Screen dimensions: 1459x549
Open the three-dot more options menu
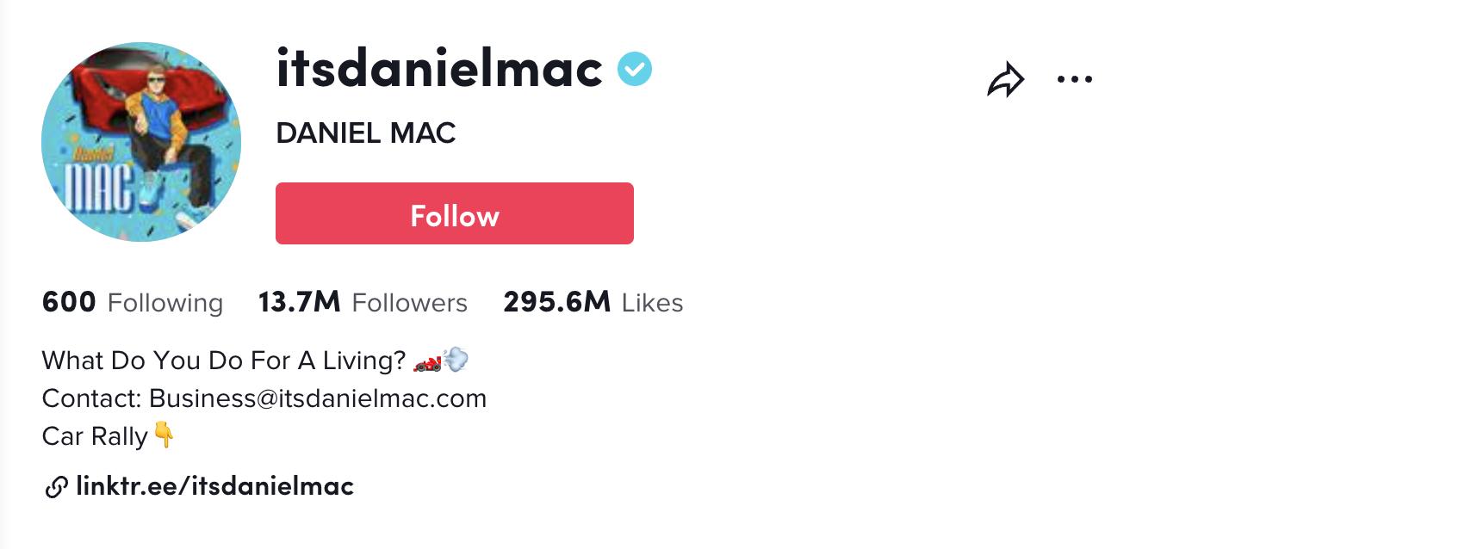pyautogui.click(x=1074, y=79)
